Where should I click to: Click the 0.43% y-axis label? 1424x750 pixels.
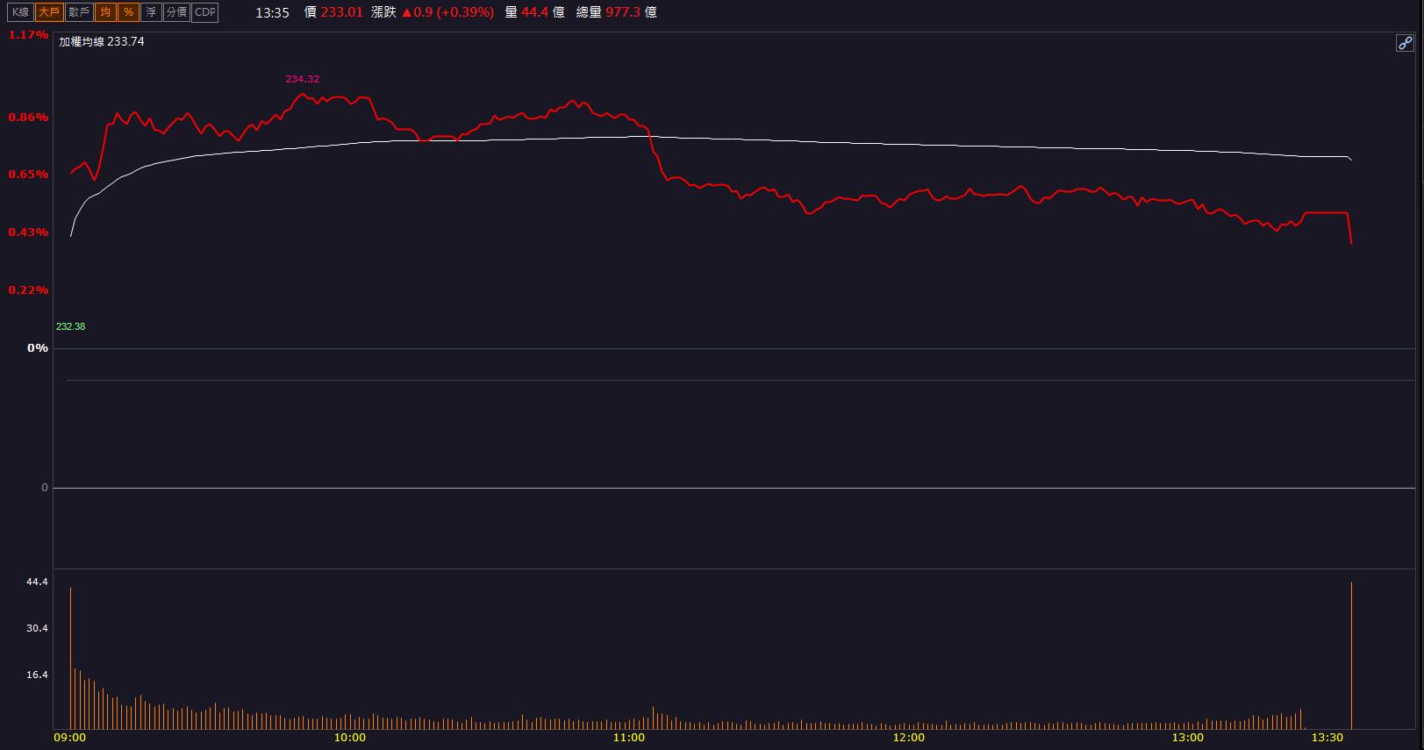tap(28, 232)
